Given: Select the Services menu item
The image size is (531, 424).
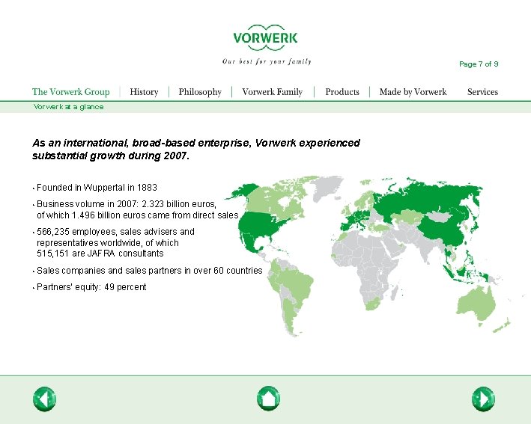Looking at the screenshot, I should (482, 92).
